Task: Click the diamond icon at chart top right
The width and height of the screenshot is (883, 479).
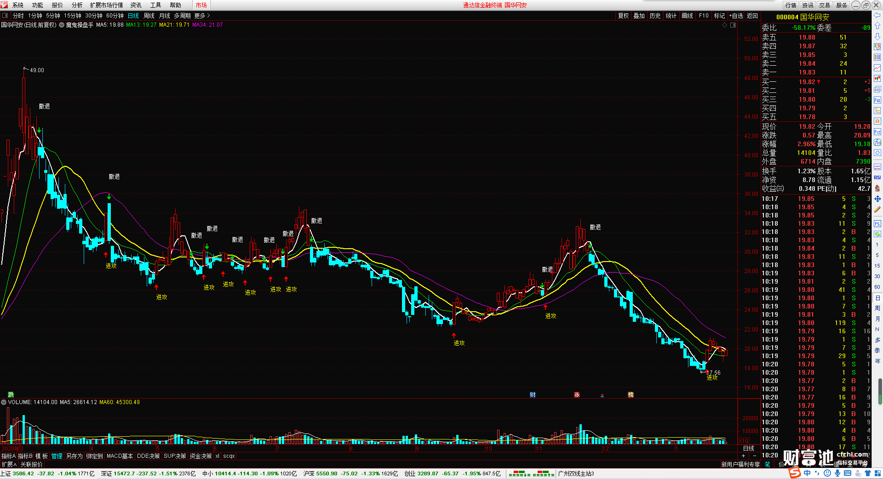Action: [x=725, y=25]
